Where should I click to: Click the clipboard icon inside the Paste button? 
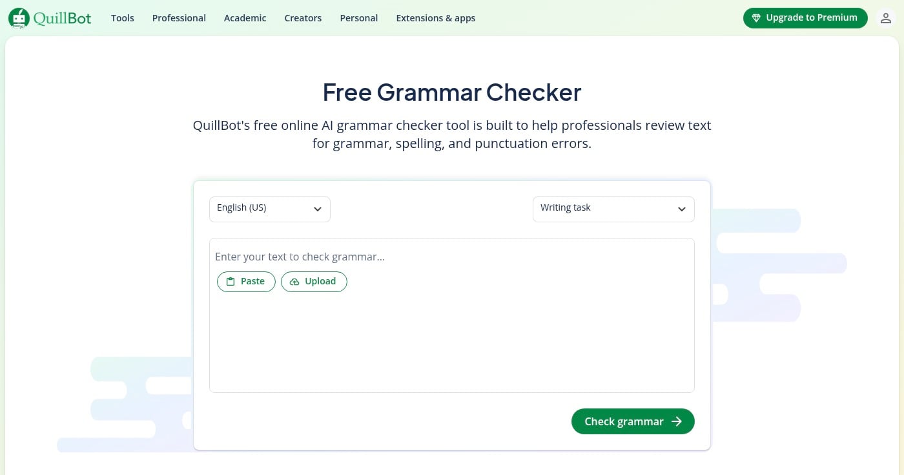pyautogui.click(x=231, y=281)
